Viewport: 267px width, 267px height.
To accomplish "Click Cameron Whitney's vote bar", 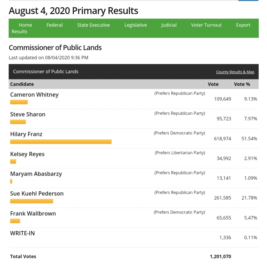I will point(19,102).
